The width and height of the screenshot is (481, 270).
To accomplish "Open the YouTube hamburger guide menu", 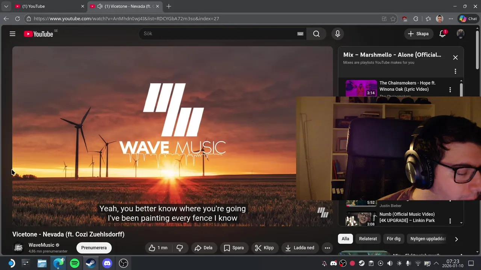I will 12,34.
